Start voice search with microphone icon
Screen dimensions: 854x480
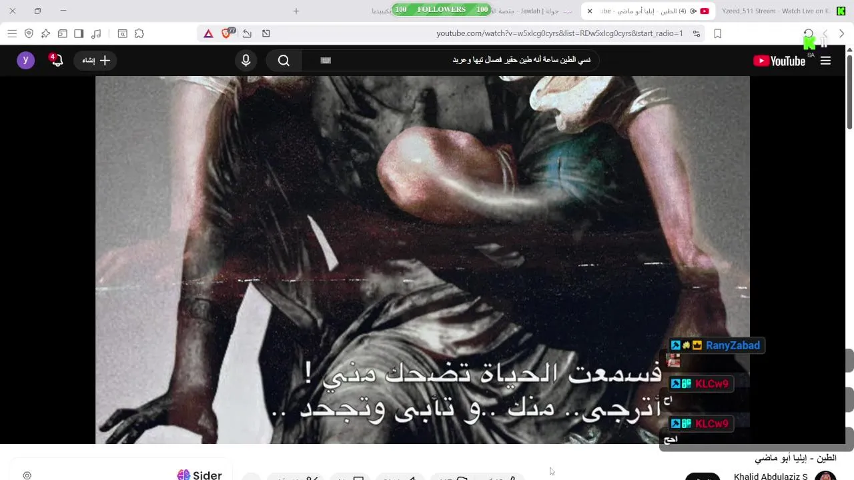coord(246,60)
